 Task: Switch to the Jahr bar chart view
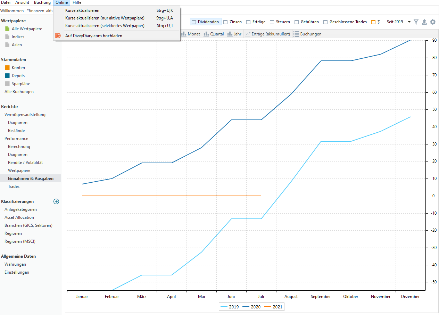234,34
